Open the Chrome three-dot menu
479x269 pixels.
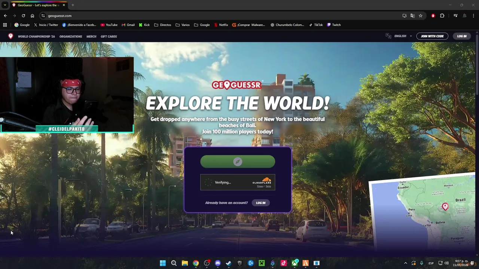[473, 16]
